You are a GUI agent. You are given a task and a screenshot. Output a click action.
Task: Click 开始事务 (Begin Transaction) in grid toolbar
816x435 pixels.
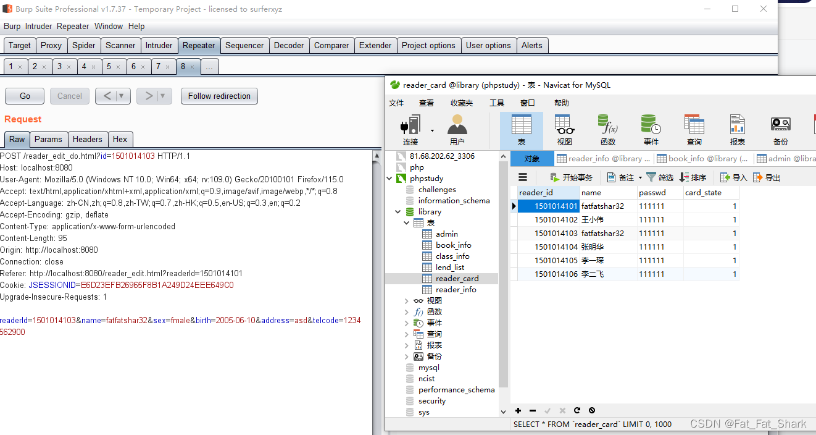pos(571,177)
